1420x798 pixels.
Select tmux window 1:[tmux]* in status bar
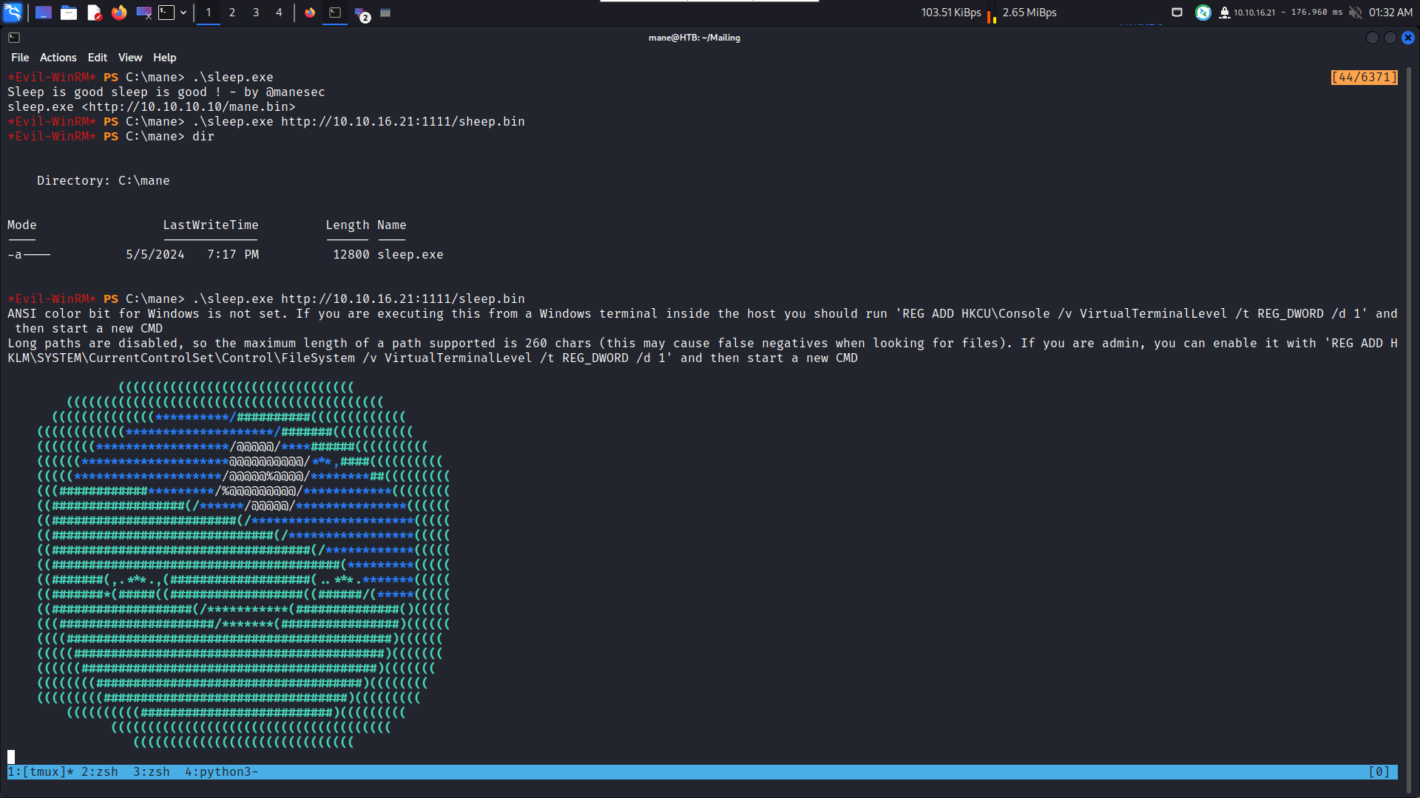[x=41, y=772]
